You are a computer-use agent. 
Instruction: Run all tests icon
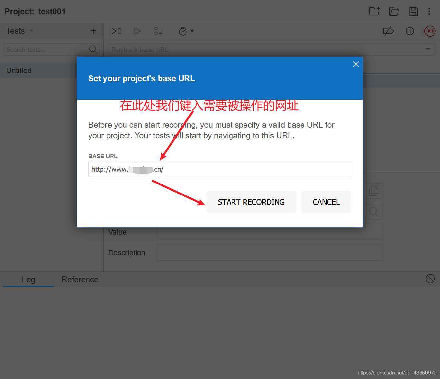115,31
